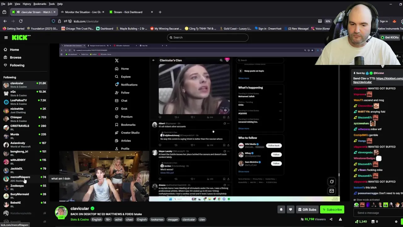Click the chad tag
This screenshot has width=403, height=227.
point(129,219)
